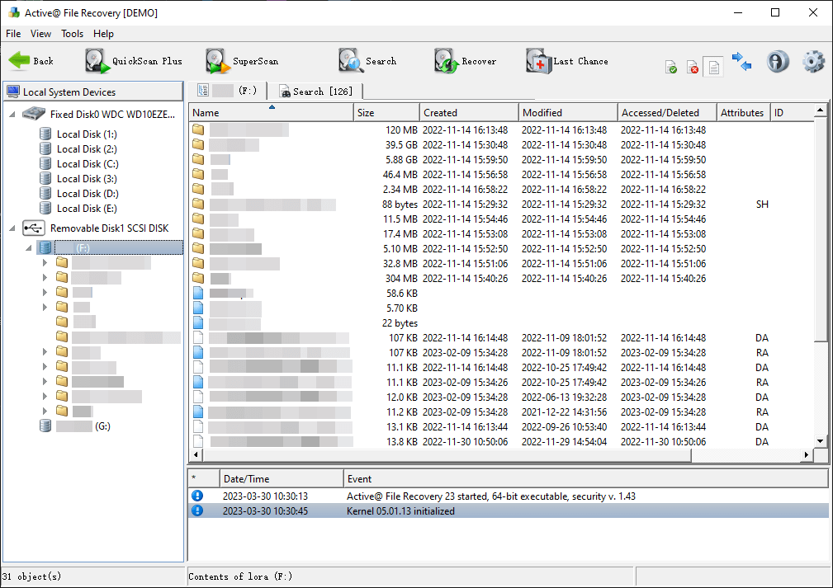Sort by Created column
833x588 pixels.
469,112
